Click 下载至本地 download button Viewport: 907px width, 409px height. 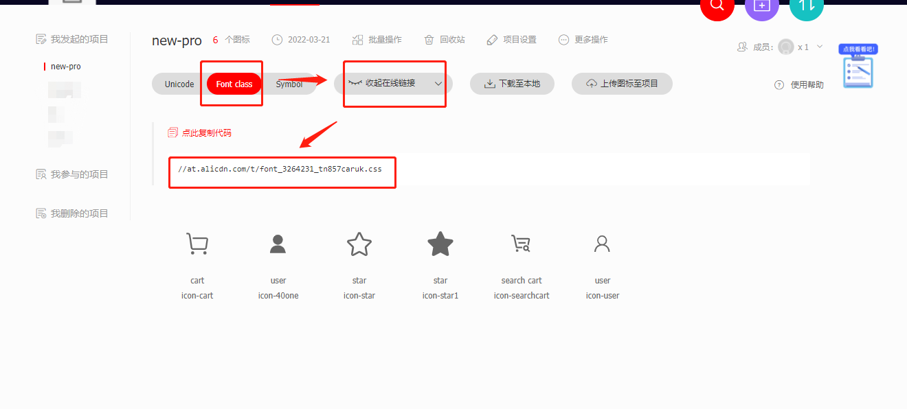512,84
